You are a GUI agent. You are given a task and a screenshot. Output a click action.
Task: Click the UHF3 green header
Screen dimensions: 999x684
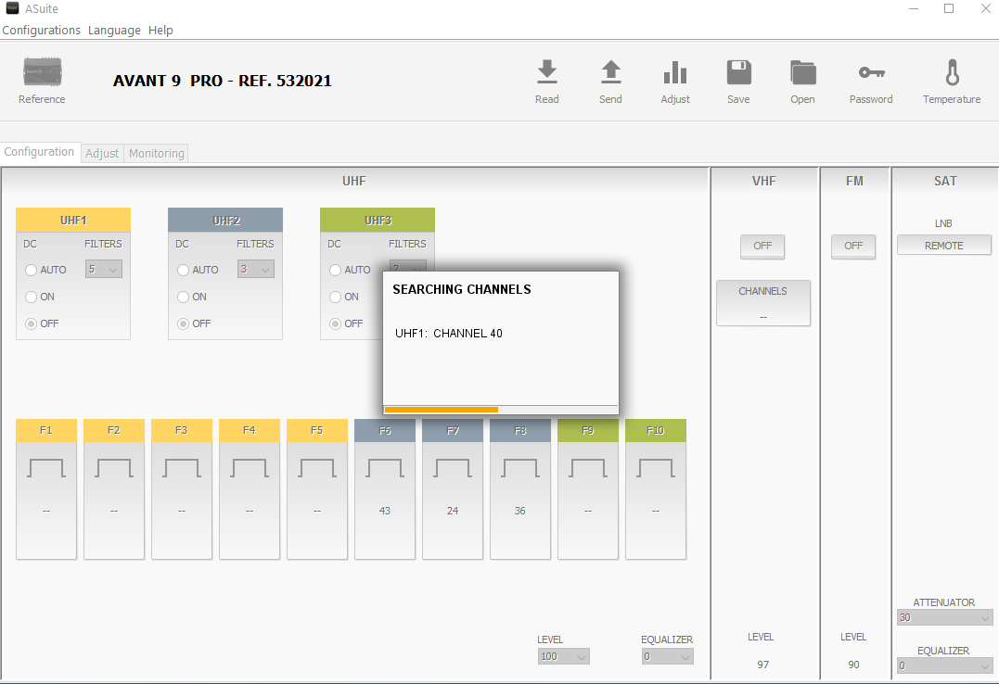click(378, 220)
